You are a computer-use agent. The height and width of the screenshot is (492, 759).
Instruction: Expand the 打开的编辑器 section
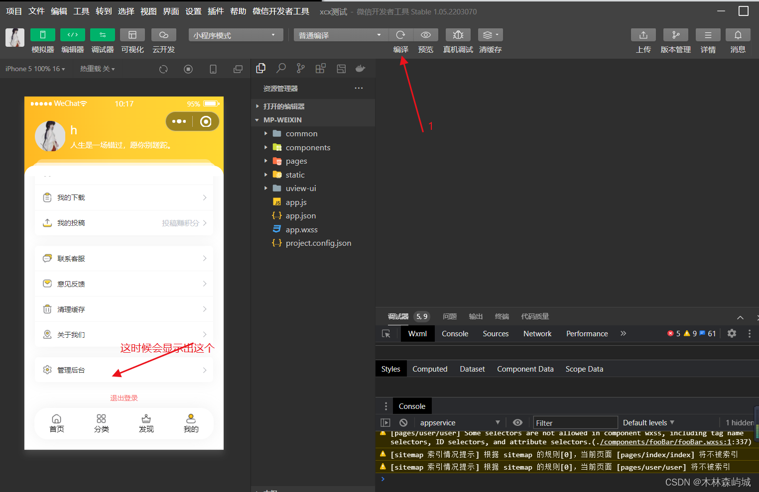pos(313,106)
